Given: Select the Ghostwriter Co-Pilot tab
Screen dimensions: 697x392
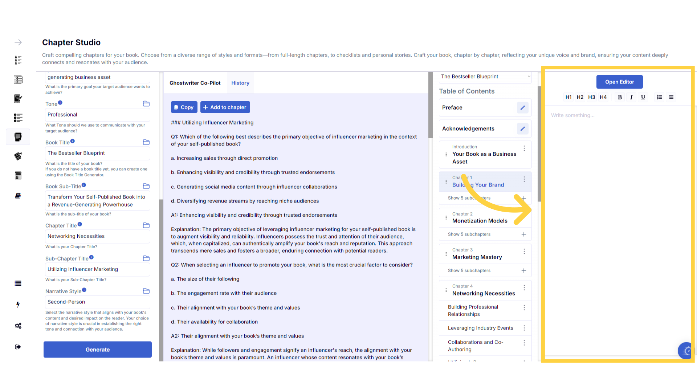Looking at the screenshot, I should tap(195, 83).
